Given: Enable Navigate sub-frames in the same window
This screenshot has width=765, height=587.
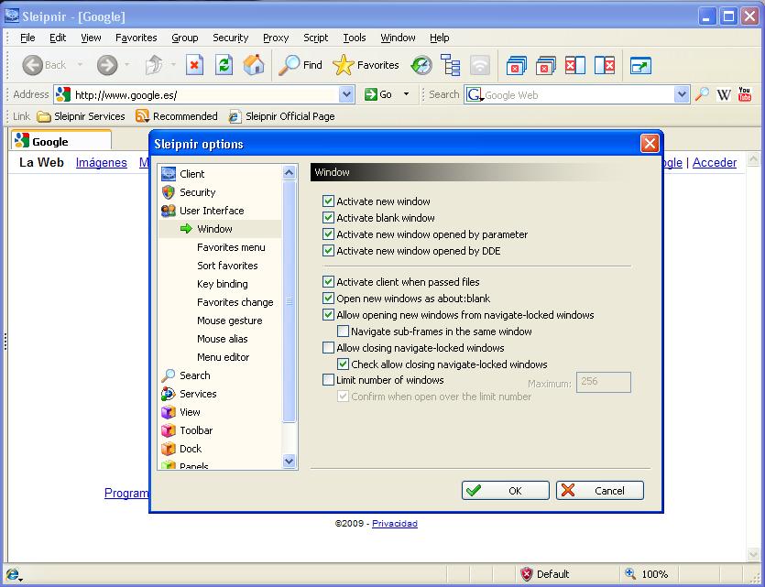Looking at the screenshot, I should point(343,331).
